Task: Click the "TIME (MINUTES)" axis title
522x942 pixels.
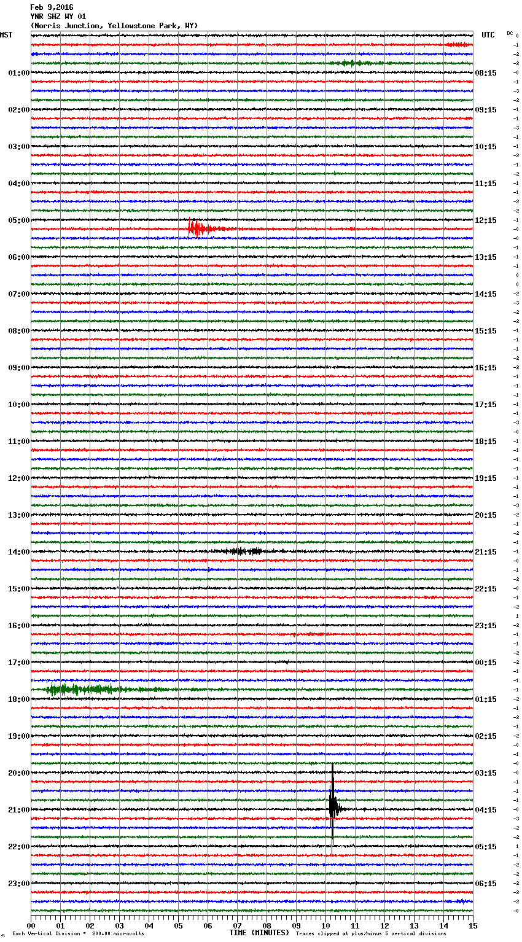Action: click(259, 933)
